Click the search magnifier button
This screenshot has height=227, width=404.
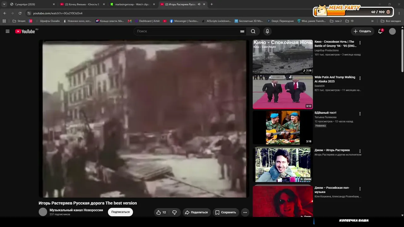pos(253,31)
